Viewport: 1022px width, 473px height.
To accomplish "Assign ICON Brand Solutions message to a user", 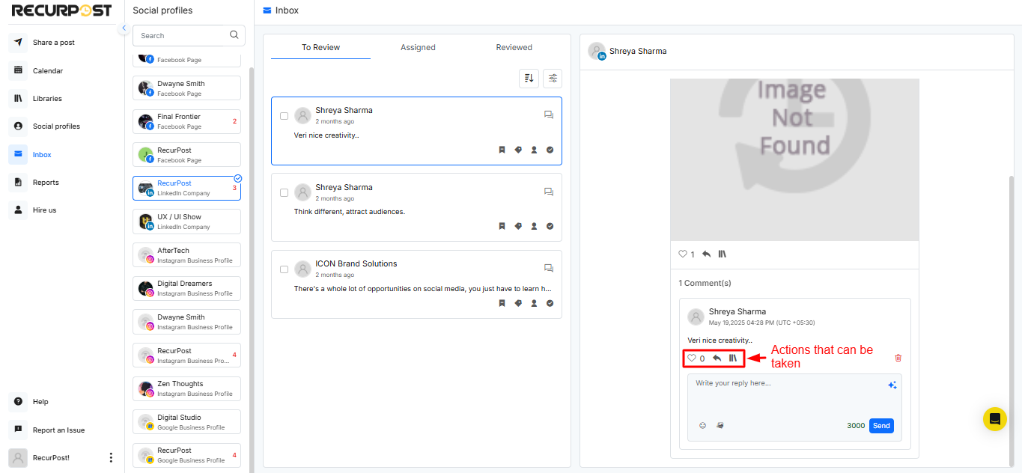I will click(534, 303).
